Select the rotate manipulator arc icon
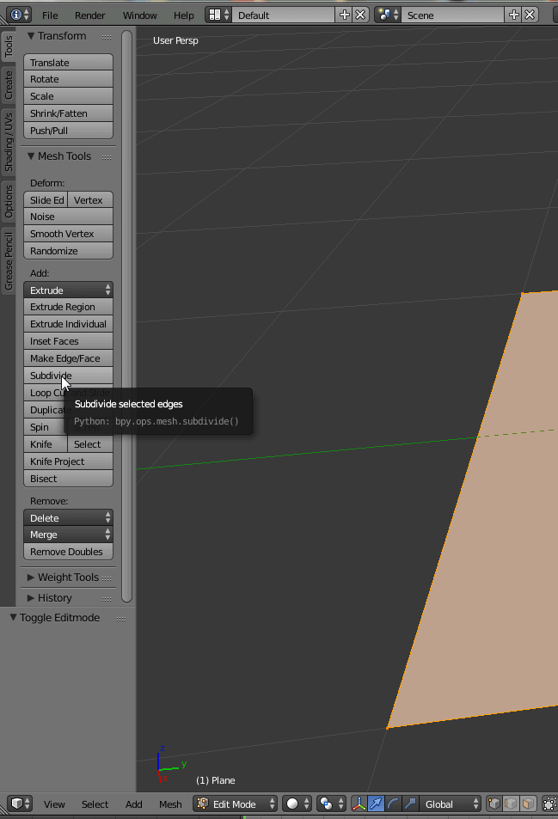 393,804
